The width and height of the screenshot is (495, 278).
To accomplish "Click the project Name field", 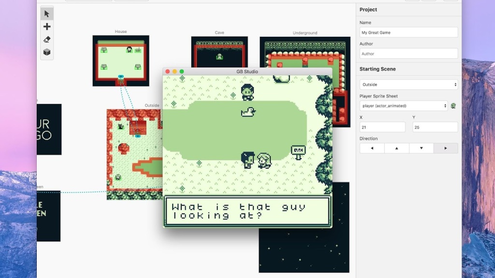I will point(408,32).
